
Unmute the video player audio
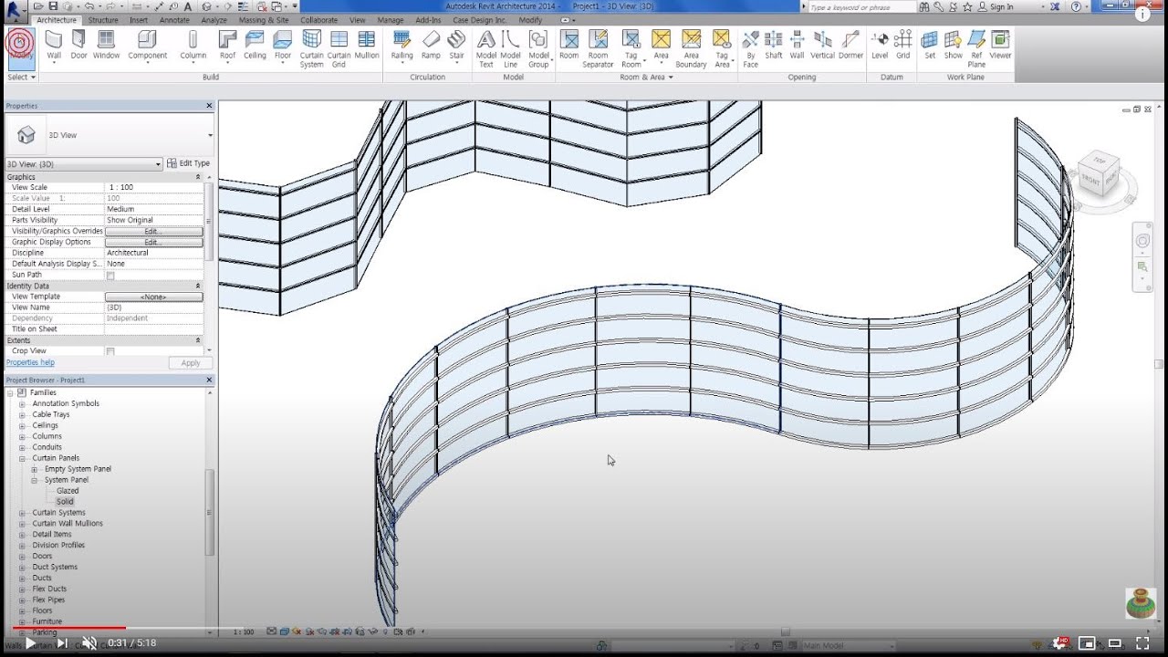[x=89, y=642]
